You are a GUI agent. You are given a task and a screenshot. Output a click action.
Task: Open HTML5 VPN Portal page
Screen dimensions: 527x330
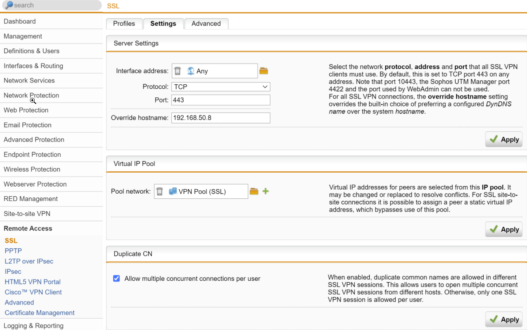[x=33, y=282]
